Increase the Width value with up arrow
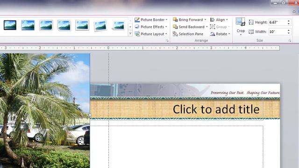 [x=289, y=30]
